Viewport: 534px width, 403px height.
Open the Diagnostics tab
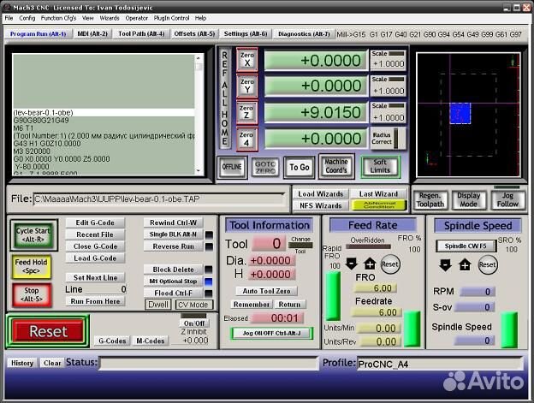(x=304, y=34)
